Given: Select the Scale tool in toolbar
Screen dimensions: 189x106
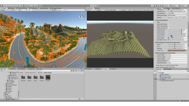Looking at the screenshot, I should 12,6.
